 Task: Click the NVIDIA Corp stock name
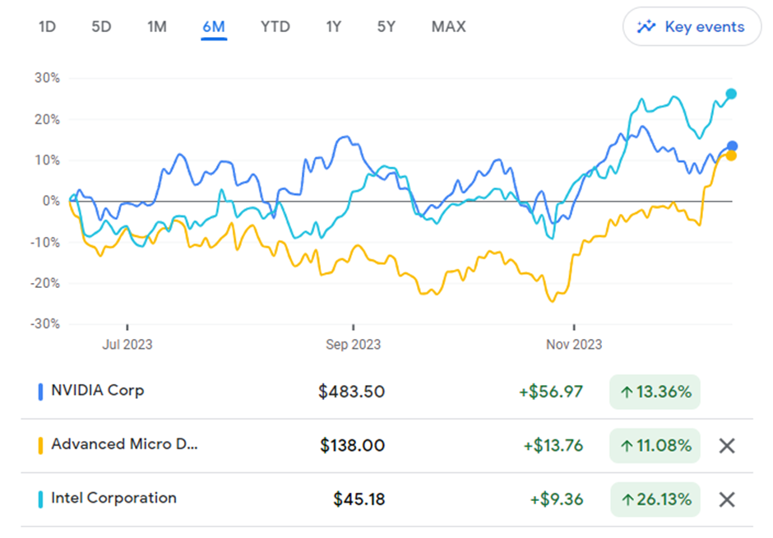click(97, 390)
